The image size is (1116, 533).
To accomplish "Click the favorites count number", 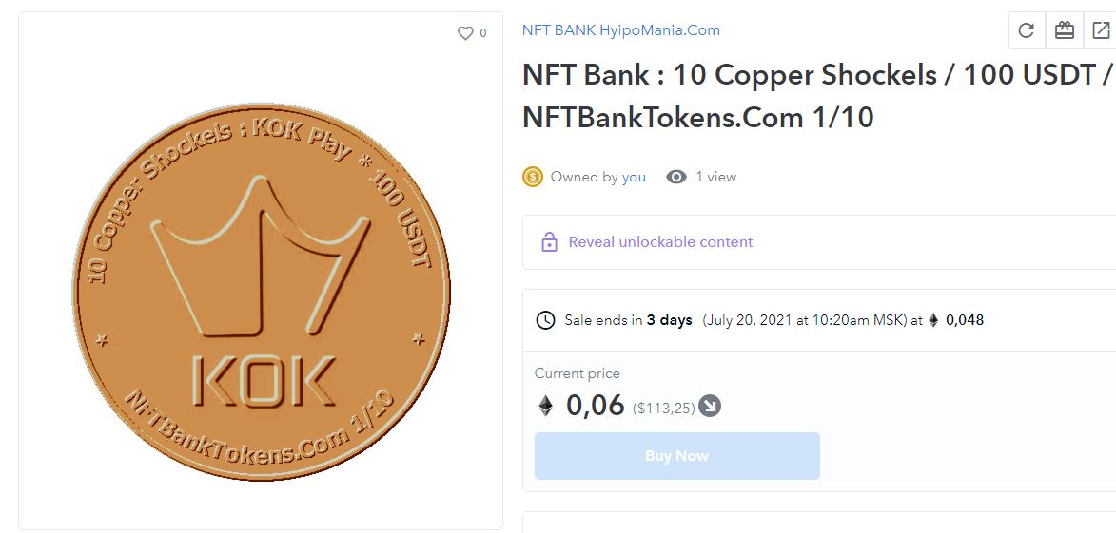I will coord(483,33).
